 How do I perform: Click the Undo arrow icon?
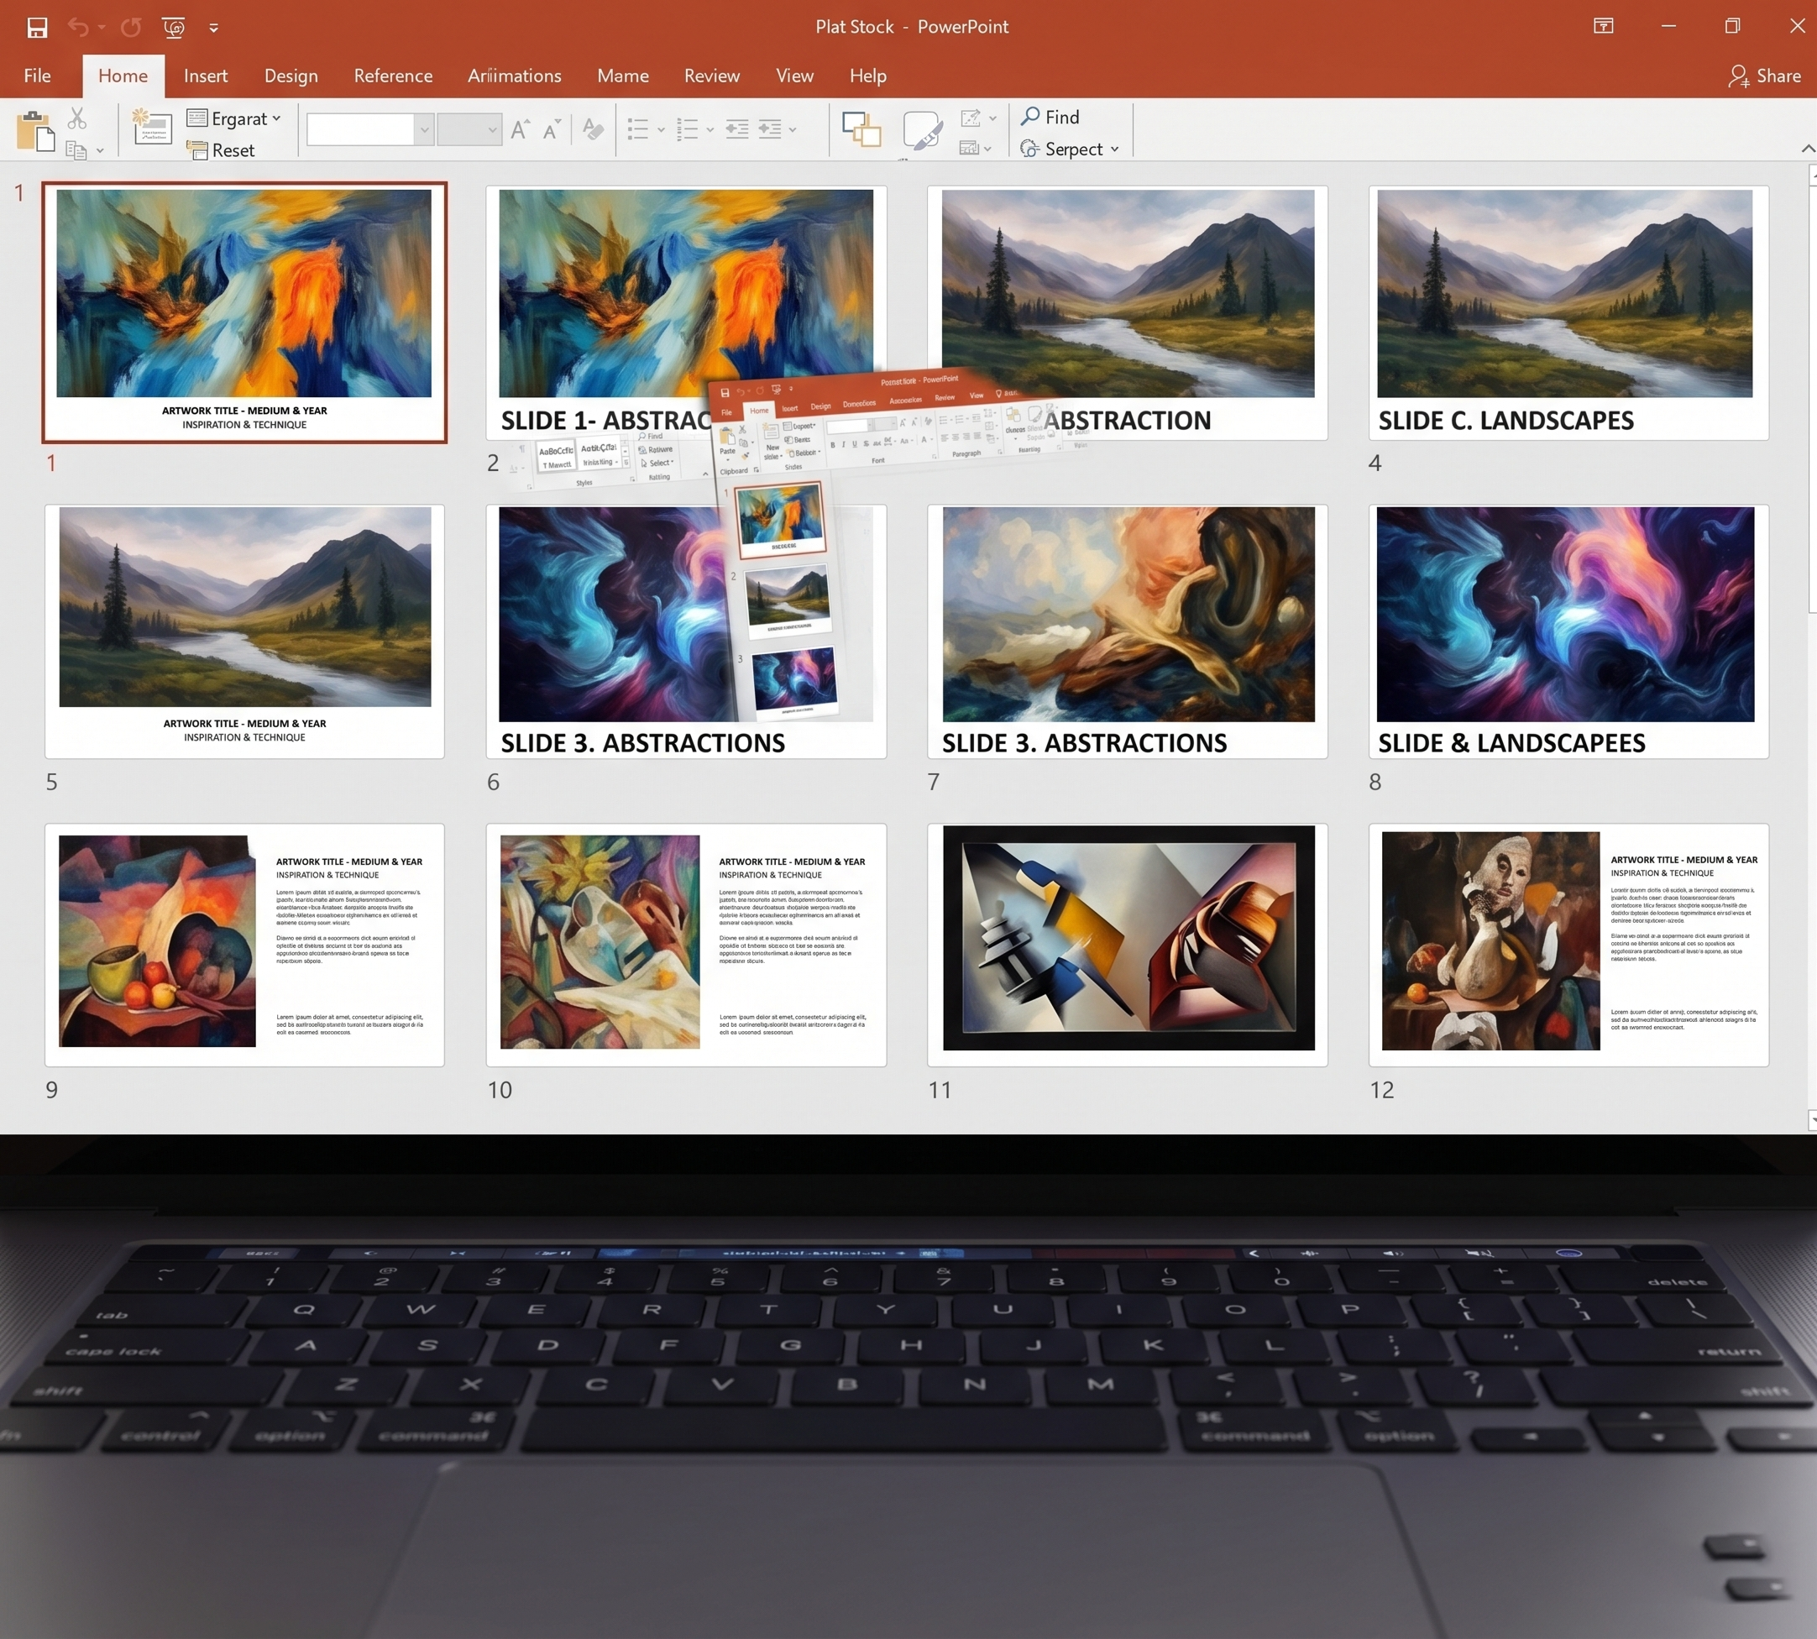tap(77, 27)
